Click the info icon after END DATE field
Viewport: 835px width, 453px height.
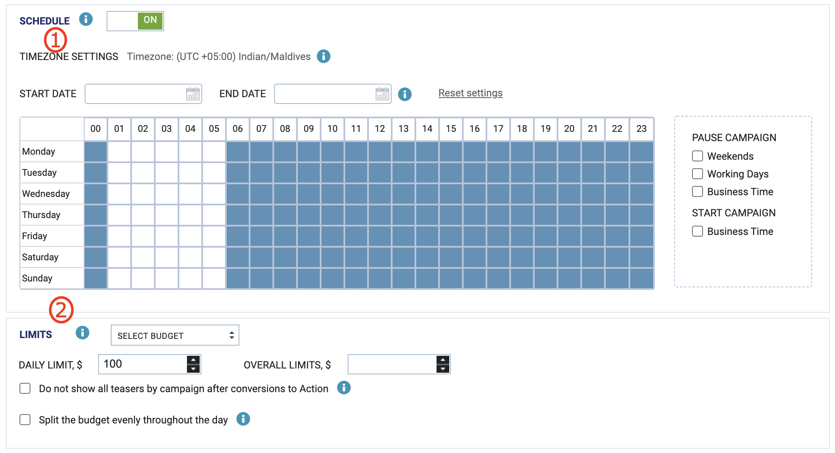(405, 94)
